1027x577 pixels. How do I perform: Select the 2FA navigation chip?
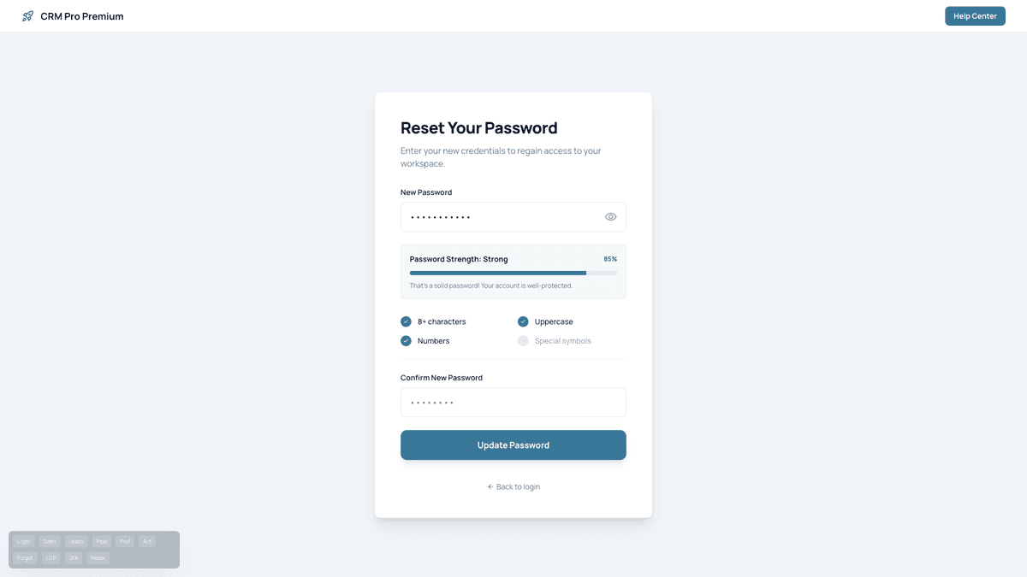coord(73,557)
